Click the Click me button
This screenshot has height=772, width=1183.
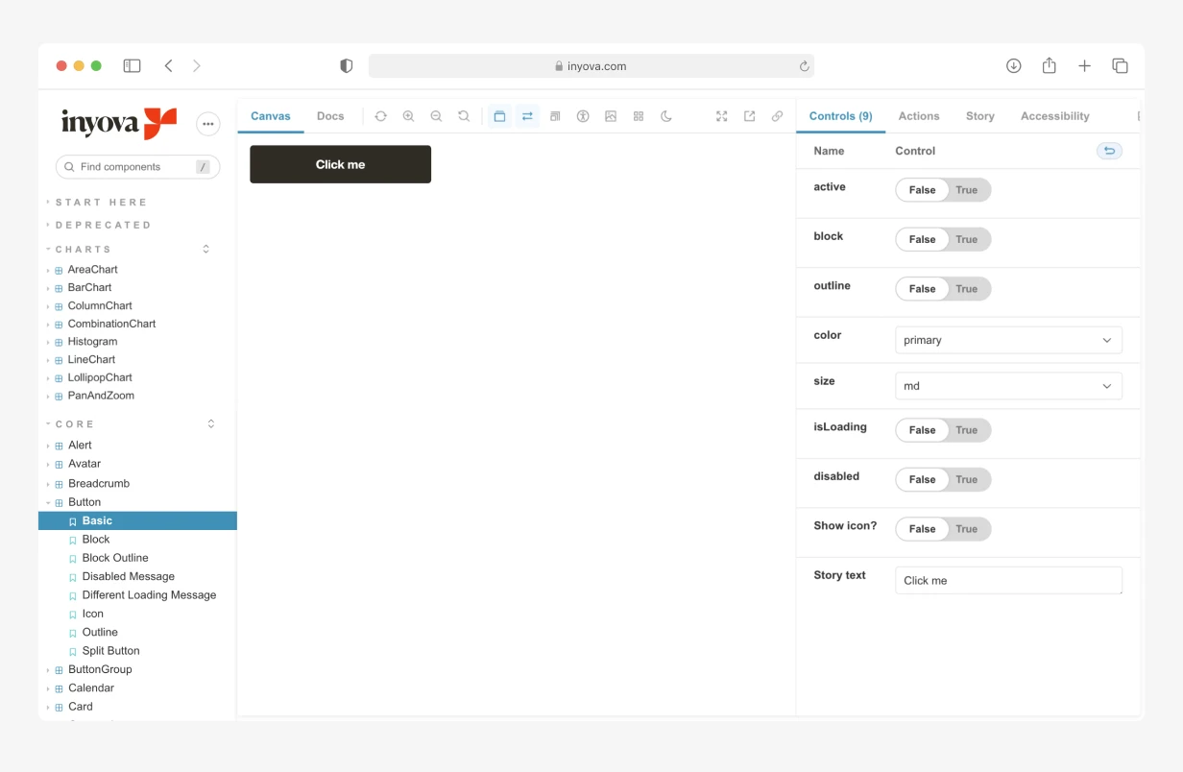(340, 163)
